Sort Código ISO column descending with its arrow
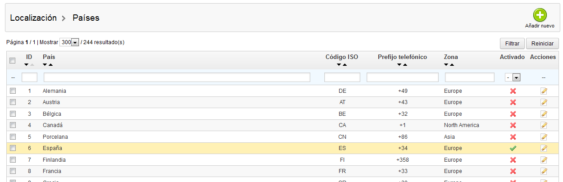 pos(339,65)
